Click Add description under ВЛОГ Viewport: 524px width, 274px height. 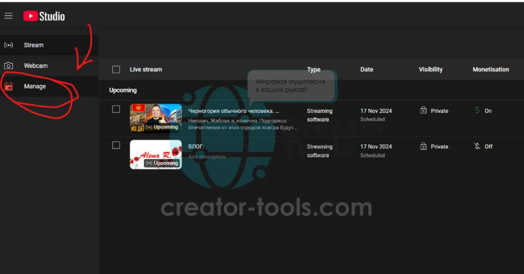(x=207, y=157)
